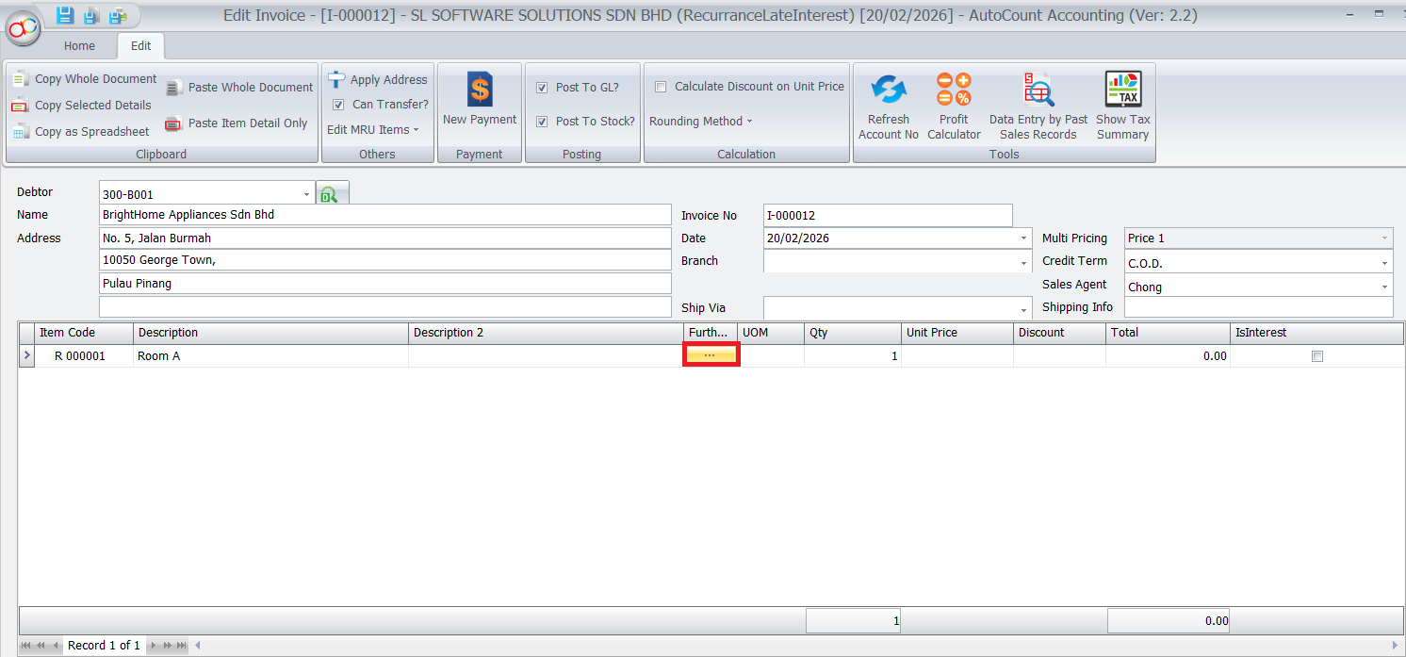This screenshot has height=657, width=1406.
Task: Click the AutoCount application logo button
Action: click(23, 27)
